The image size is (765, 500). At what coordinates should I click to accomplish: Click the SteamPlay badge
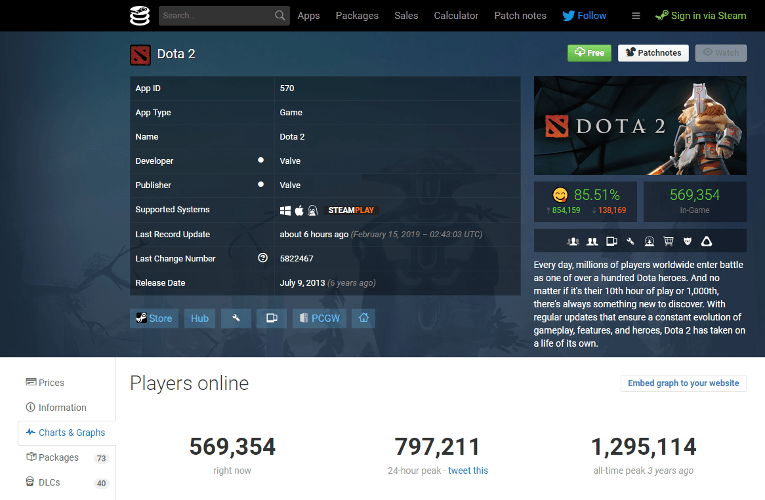point(351,210)
